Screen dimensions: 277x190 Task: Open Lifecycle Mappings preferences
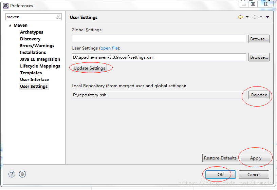[x=40, y=66]
